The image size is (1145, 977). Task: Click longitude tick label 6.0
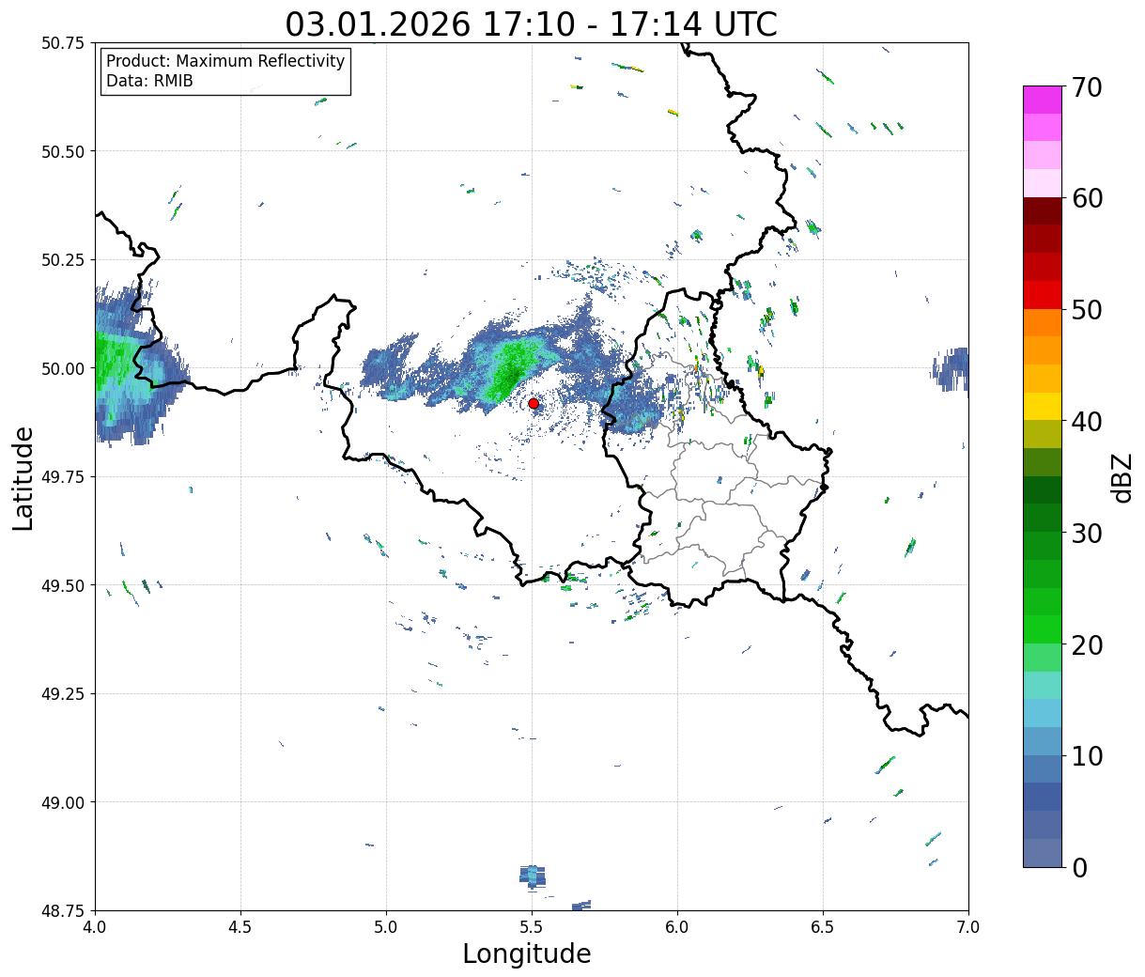(677, 926)
